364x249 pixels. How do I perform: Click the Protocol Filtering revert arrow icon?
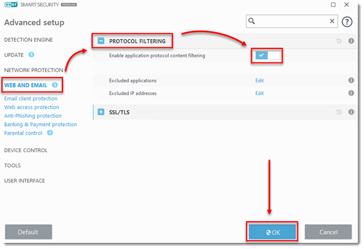point(340,41)
